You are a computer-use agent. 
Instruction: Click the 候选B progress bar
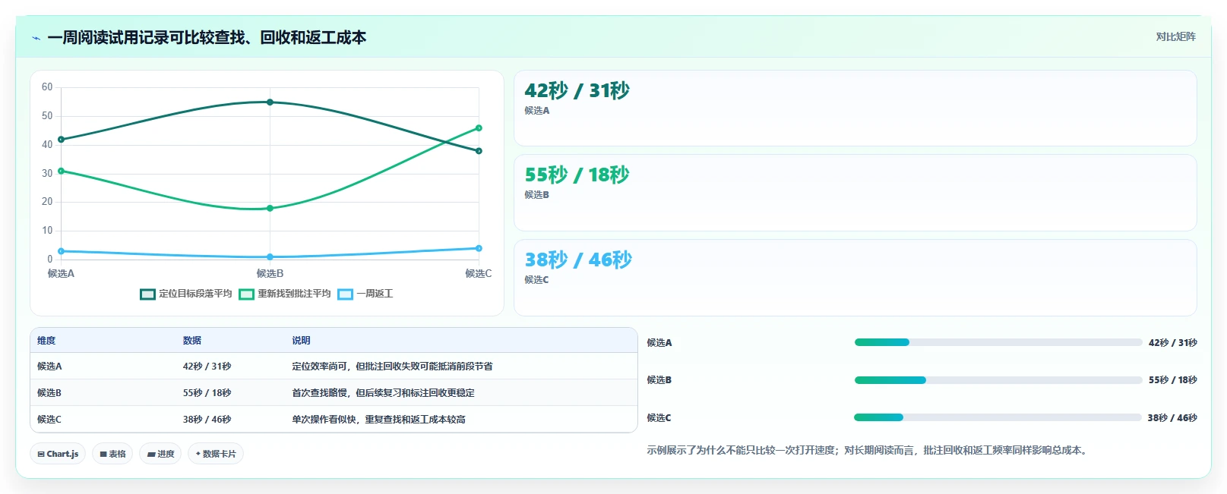point(998,380)
